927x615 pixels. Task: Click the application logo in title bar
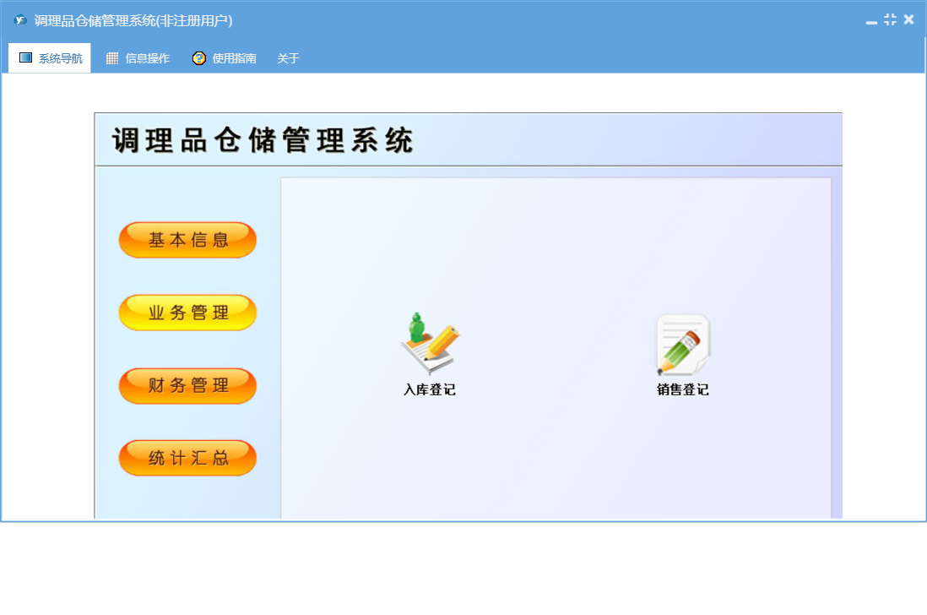pos(21,20)
